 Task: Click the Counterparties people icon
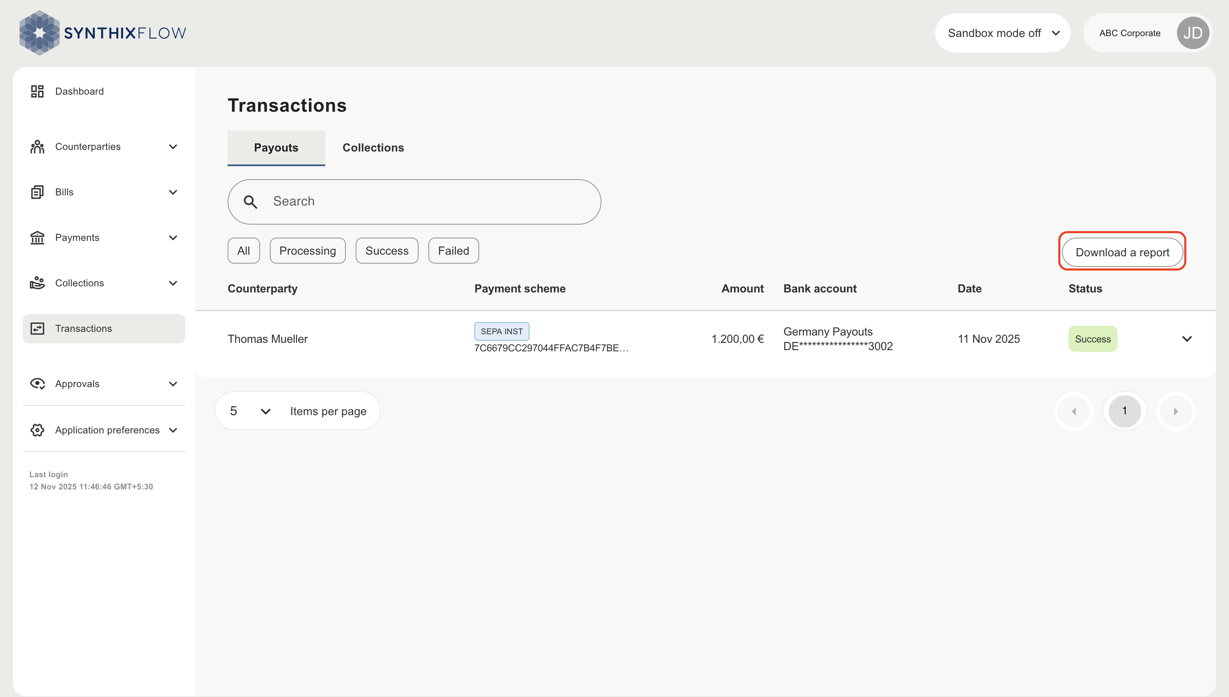pyautogui.click(x=37, y=147)
